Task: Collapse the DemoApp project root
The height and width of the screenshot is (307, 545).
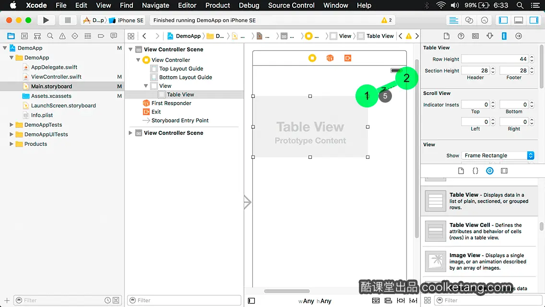Action: tap(5, 48)
